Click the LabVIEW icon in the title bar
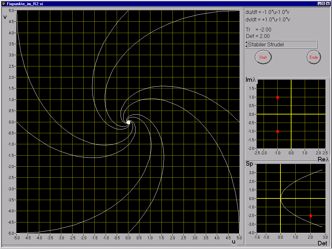 4,3
